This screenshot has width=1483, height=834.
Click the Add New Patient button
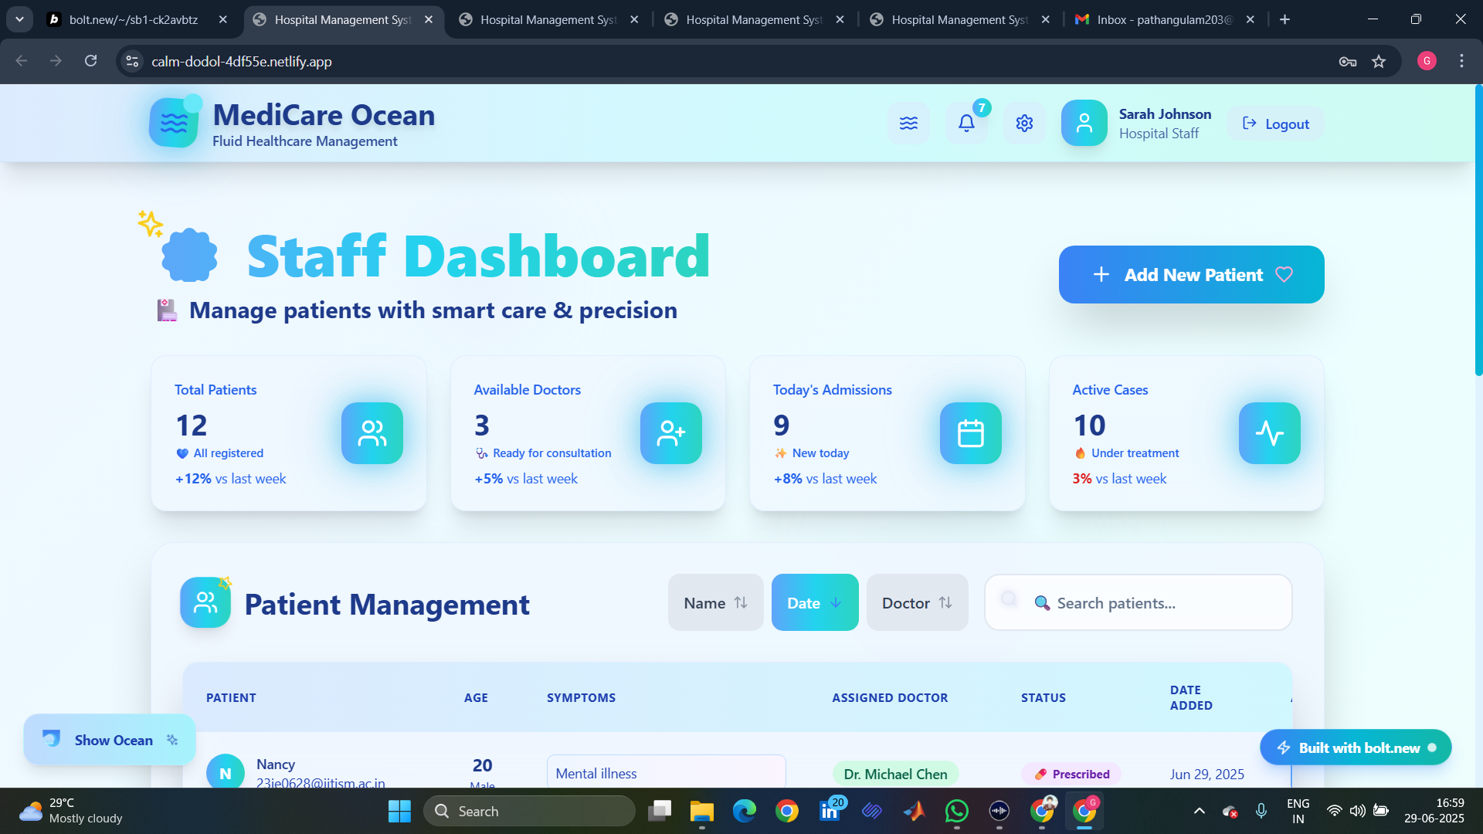click(x=1191, y=275)
